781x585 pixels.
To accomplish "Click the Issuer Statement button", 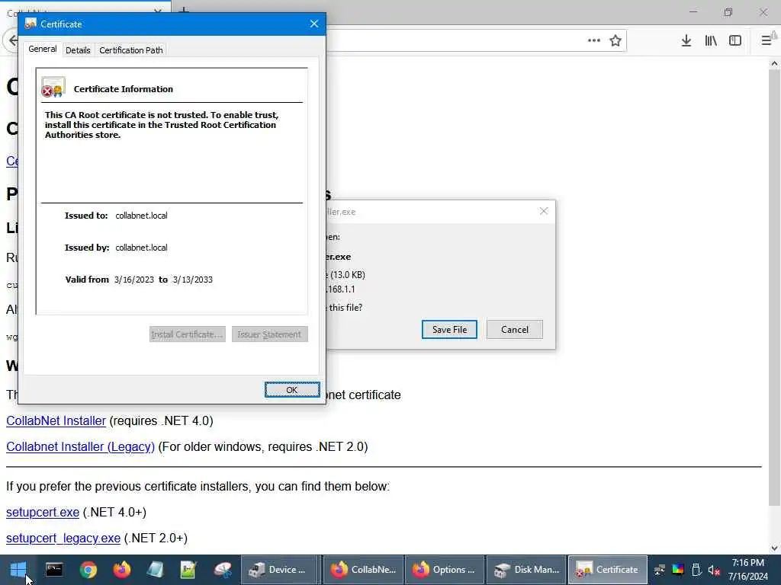I will click(x=269, y=334).
